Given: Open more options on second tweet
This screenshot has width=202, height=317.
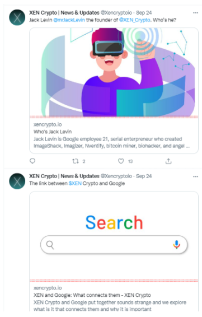Looking at the screenshot, I should pyautogui.click(x=195, y=176).
